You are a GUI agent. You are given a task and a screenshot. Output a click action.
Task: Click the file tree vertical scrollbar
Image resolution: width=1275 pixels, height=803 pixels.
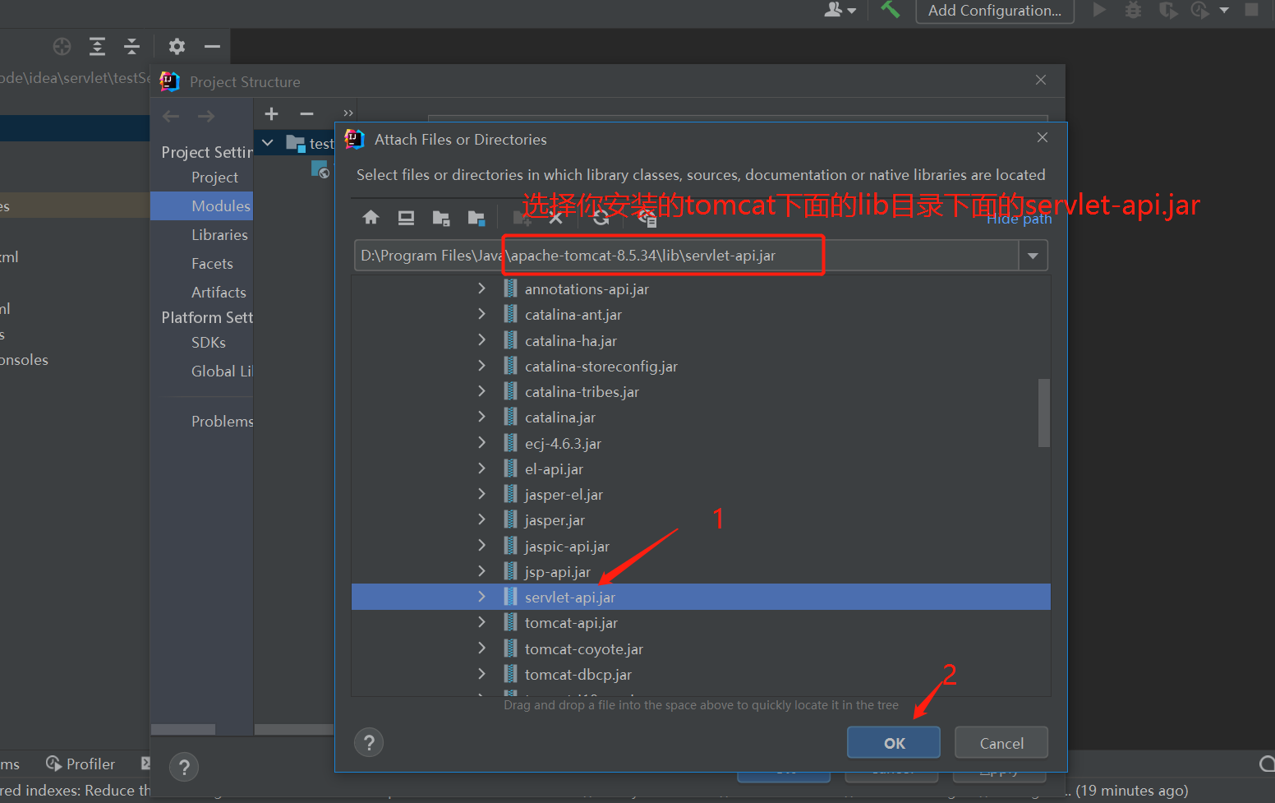pyautogui.click(x=1044, y=413)
